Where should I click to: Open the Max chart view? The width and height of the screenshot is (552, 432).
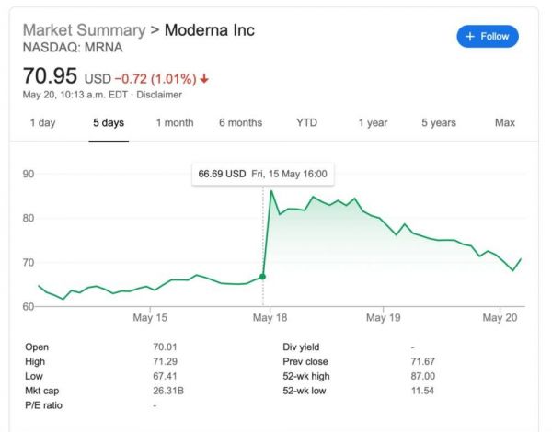(x=504, y=122)
